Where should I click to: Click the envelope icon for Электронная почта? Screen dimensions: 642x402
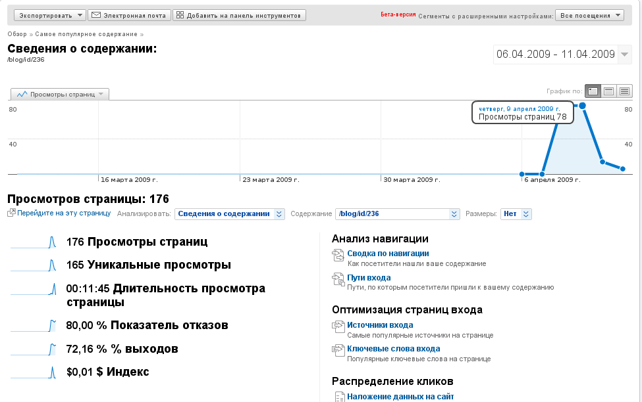pos(95,15)
